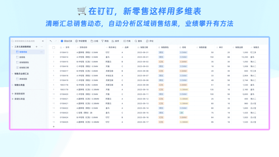This screenshot has height=157, width=279.
Task: Focus the 搜索数据表/仪表盘/视图 search box
Action: click(25, 41)
